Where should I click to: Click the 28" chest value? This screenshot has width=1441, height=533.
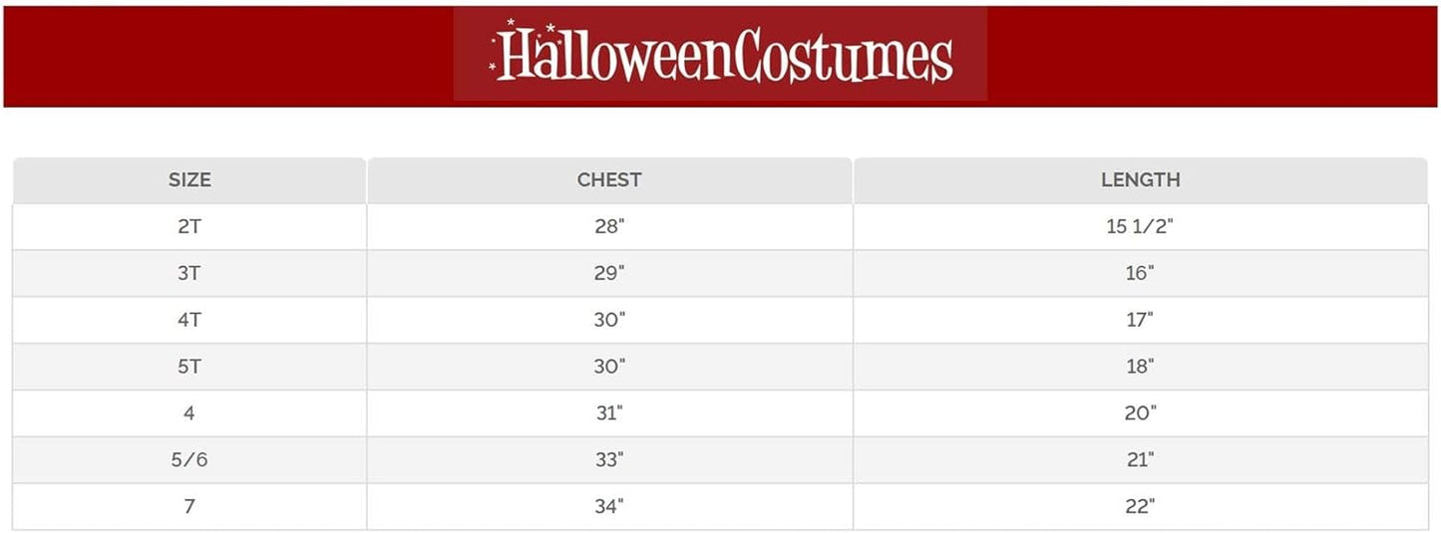[609, 226]
